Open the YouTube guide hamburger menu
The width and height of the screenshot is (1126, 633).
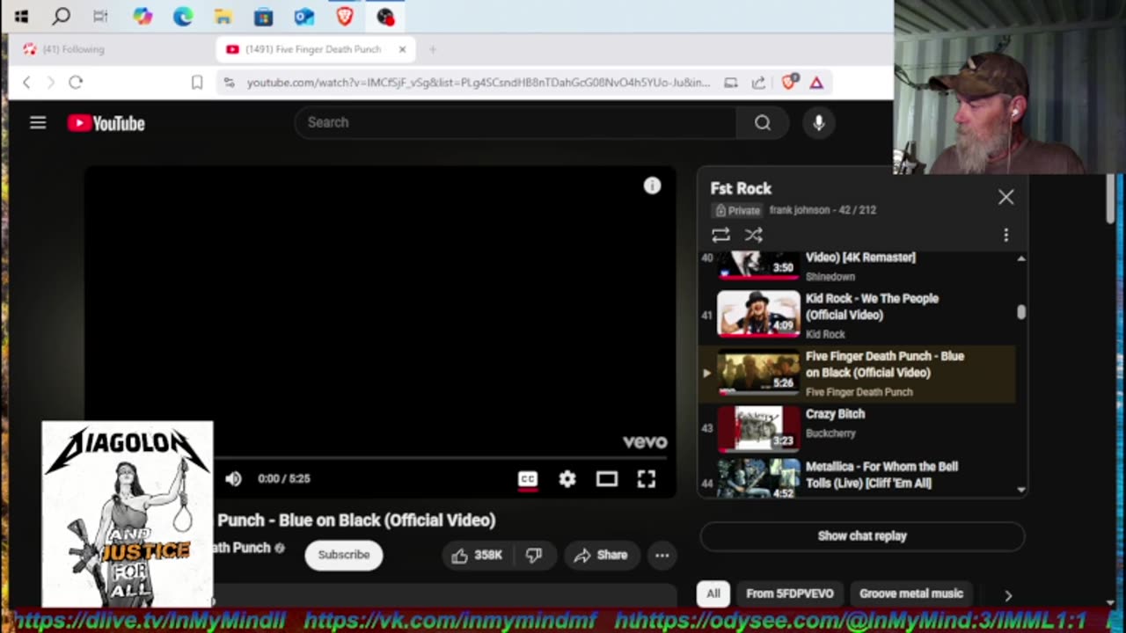[x=38, y=123]
